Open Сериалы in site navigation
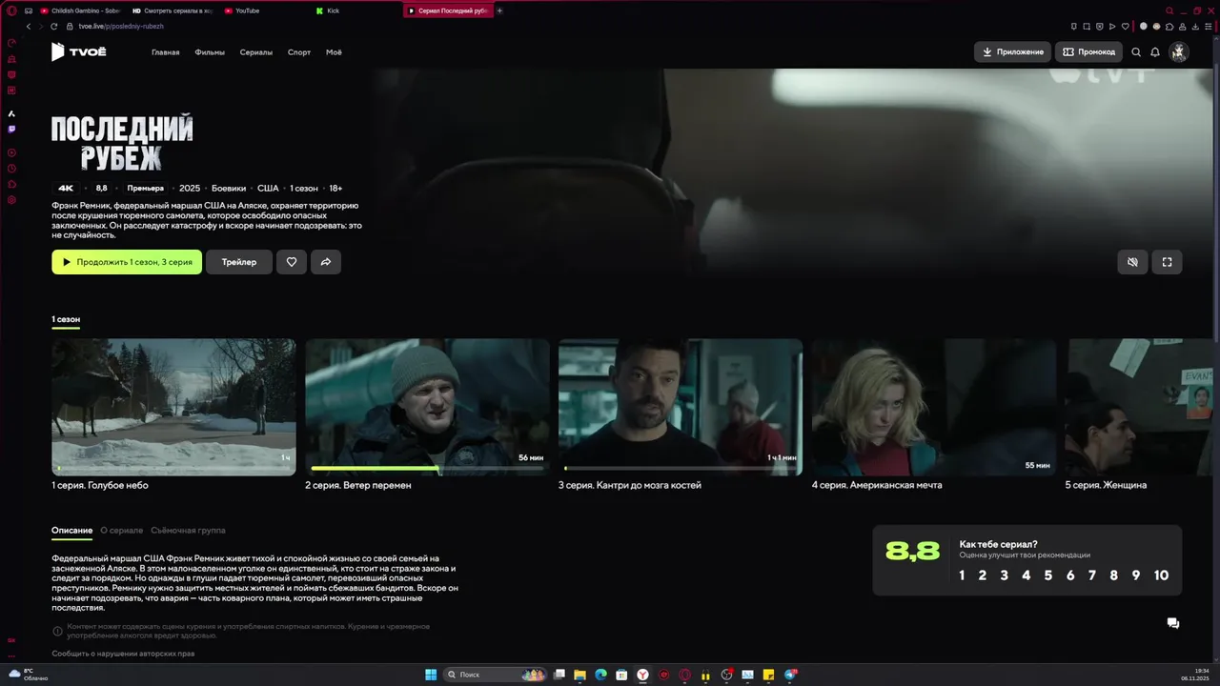 pyautogui.click(x=256, y=52)
